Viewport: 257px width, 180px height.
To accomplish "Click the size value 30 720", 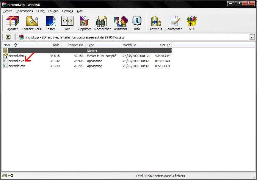I will [55, 66].
